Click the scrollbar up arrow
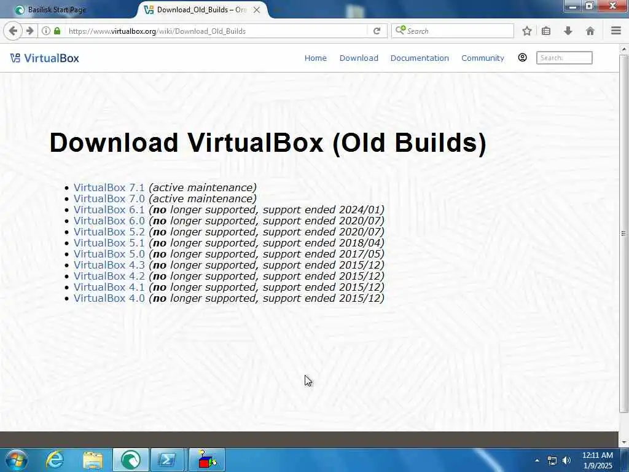This screenshot has height=472, width=629. [x=624, y=49]
